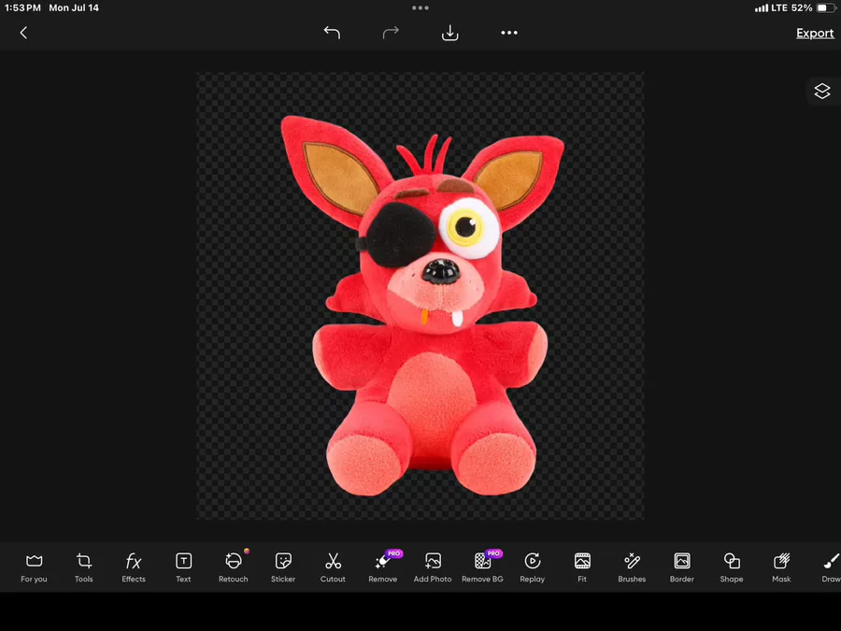Select the Cutout scissors tool
The image size is (841, 631).
[x=333, y=567]
